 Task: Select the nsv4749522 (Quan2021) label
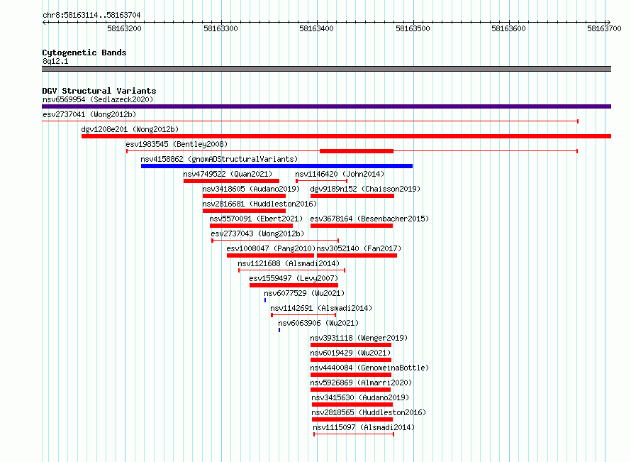(228, 174)
